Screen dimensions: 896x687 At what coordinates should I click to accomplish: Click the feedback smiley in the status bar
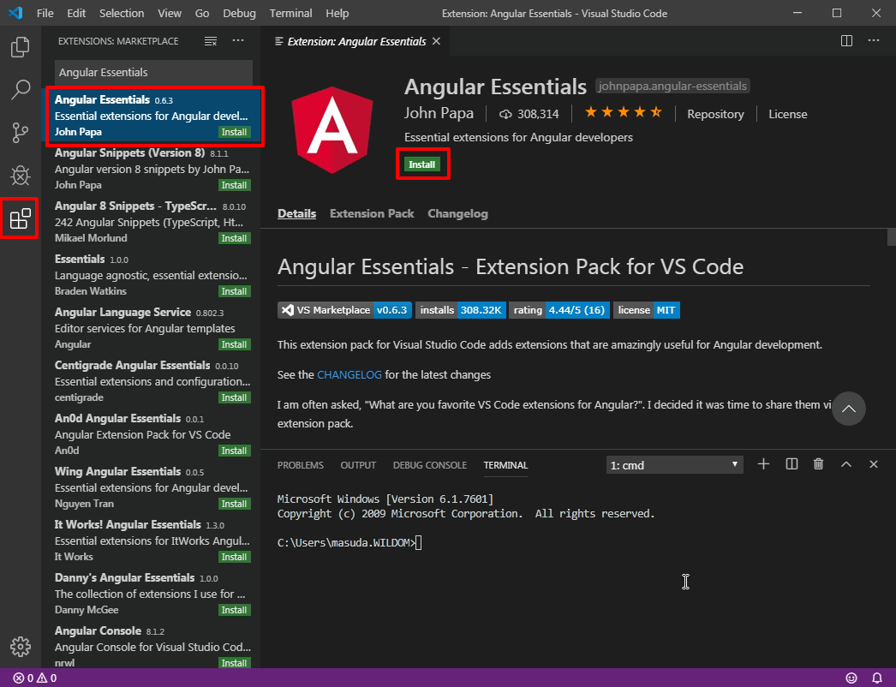851,678
